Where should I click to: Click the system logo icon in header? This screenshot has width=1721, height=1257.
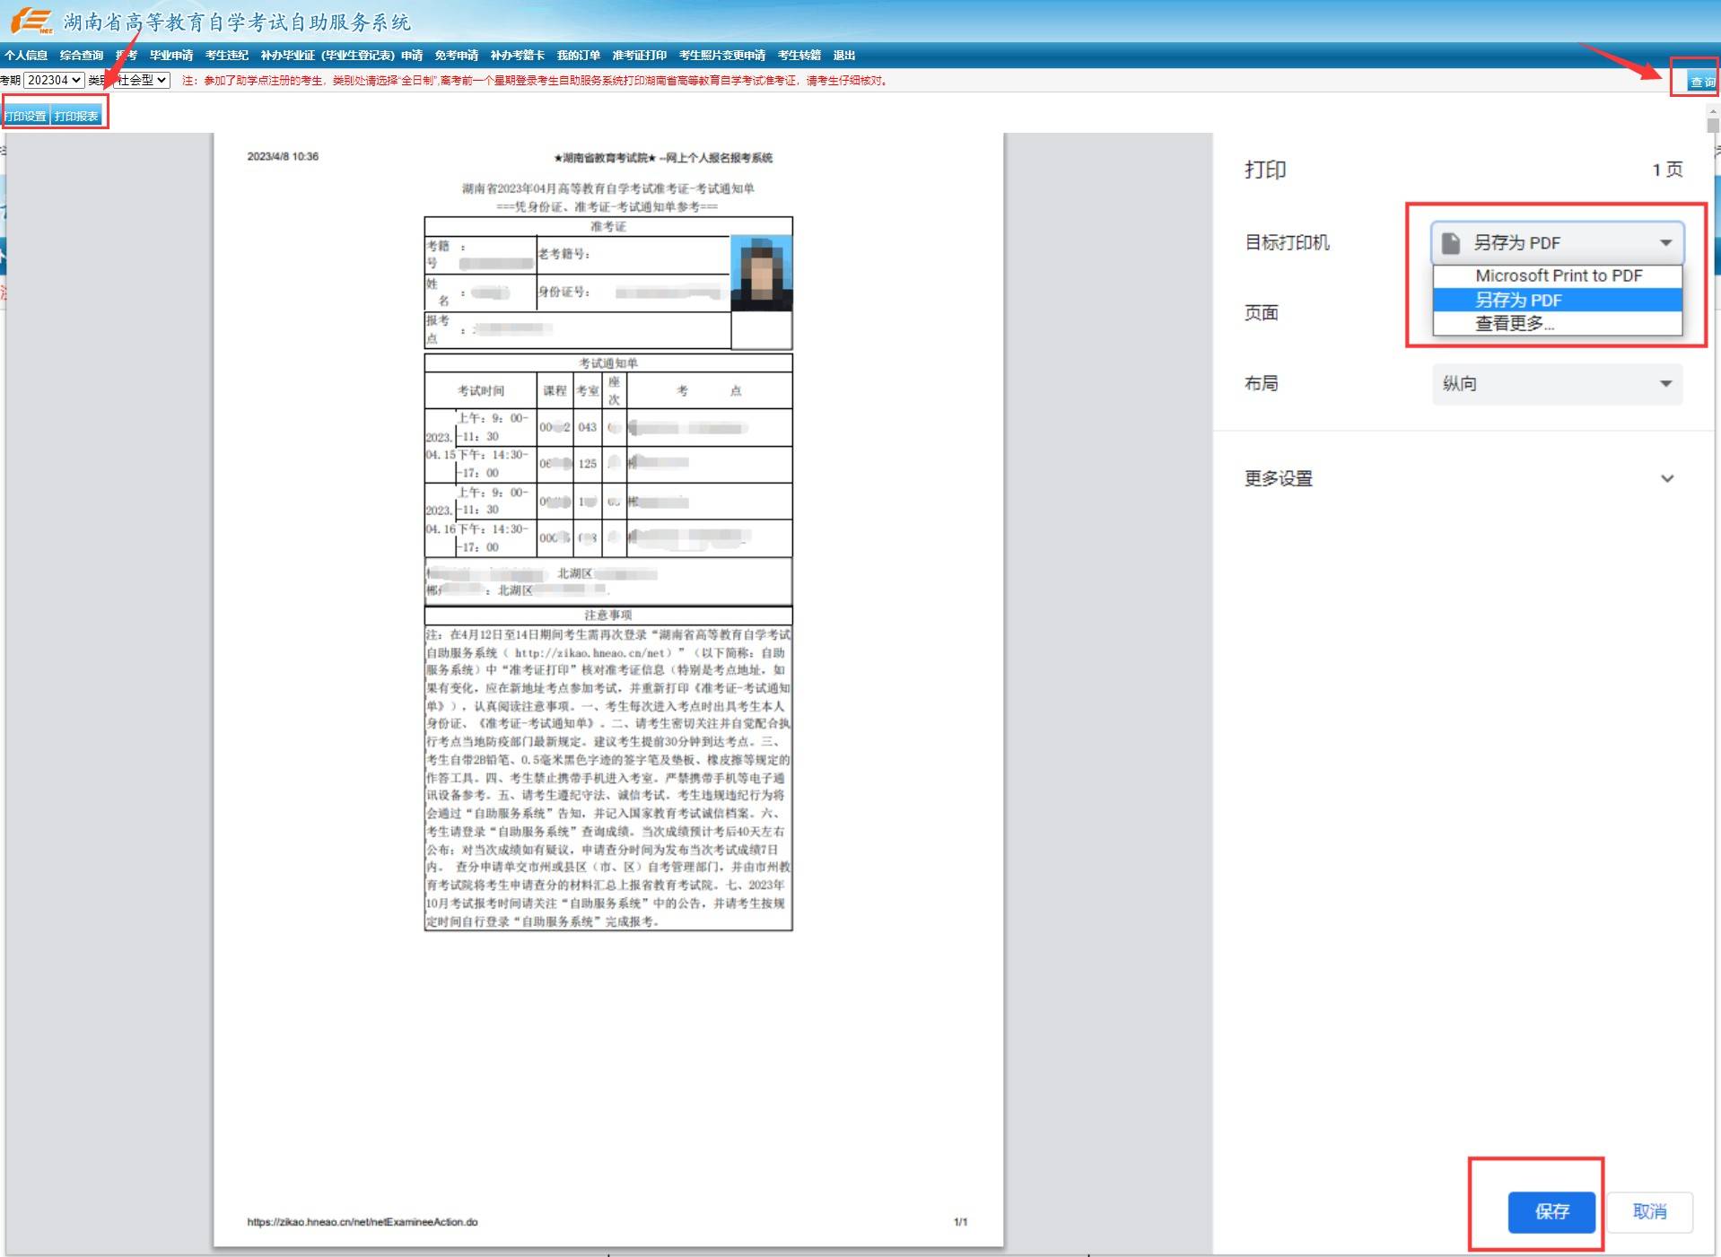click(x=31, y=20)
